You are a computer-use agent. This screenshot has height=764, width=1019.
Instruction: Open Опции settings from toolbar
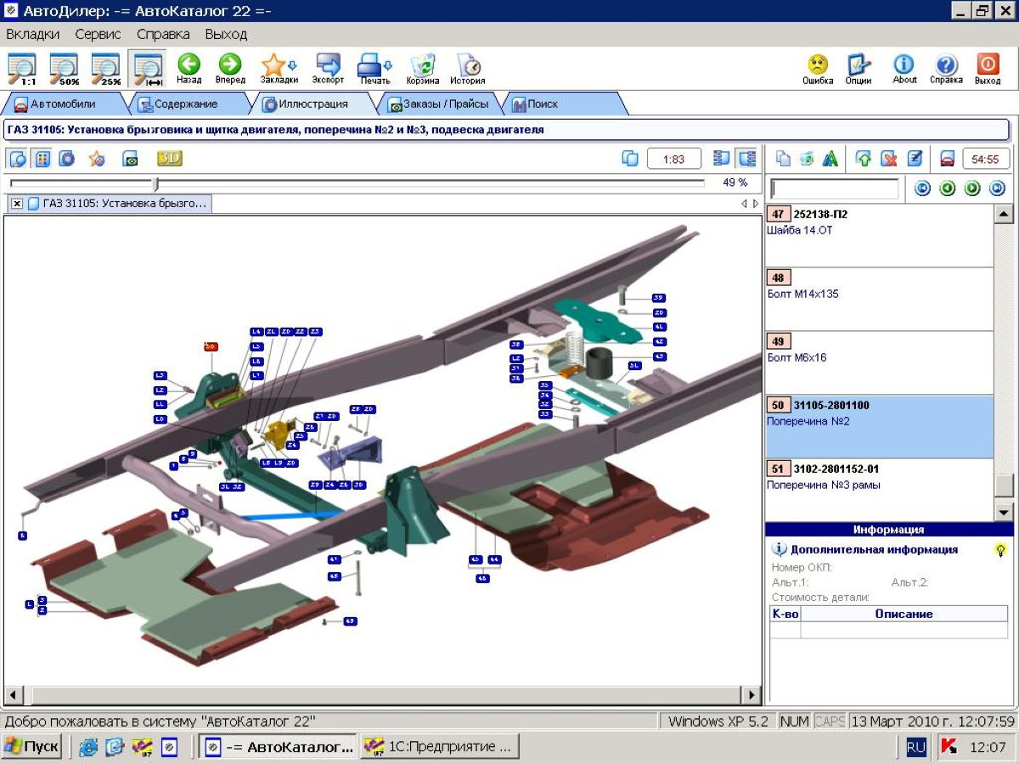(x=859, y=68)
